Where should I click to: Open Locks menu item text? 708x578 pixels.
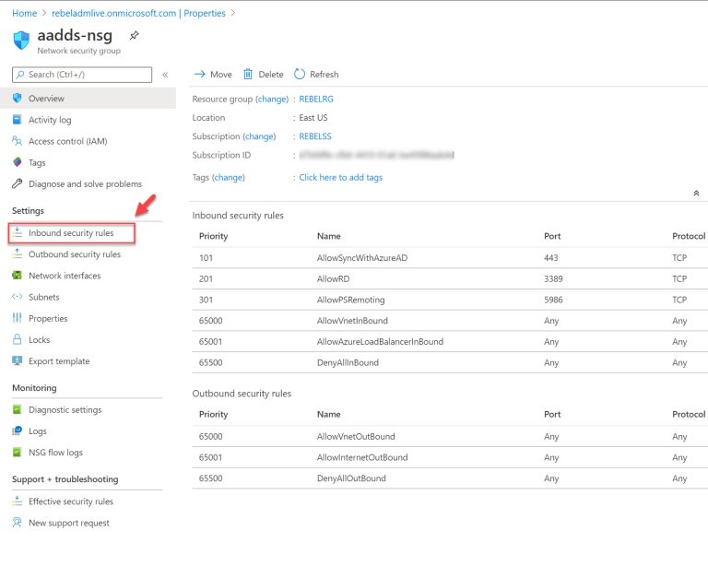[40, 339]
